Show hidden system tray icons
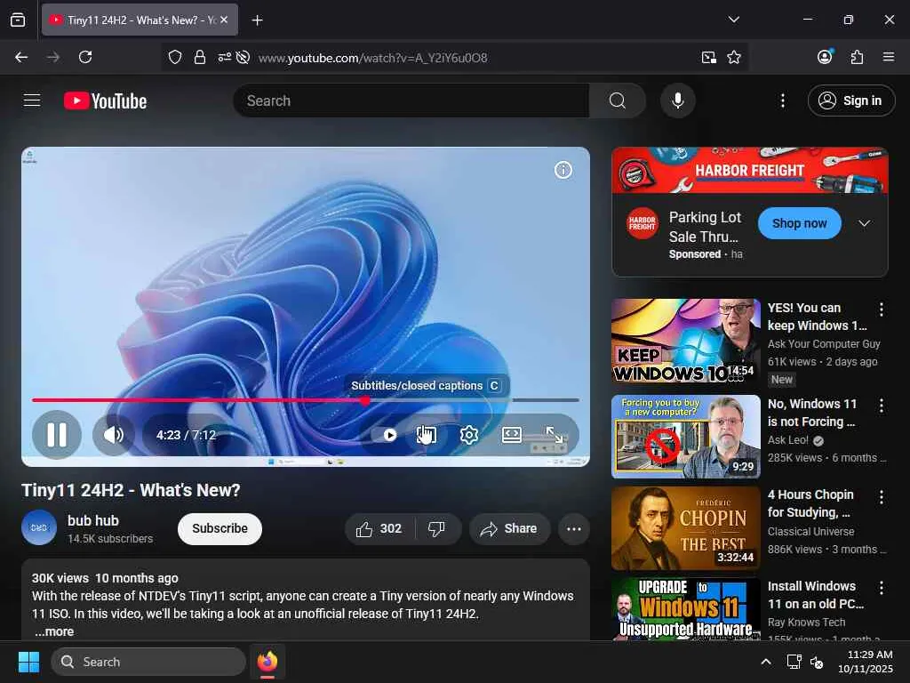The height and width of the screenshot is (683, 910). [x=765, y=662]
